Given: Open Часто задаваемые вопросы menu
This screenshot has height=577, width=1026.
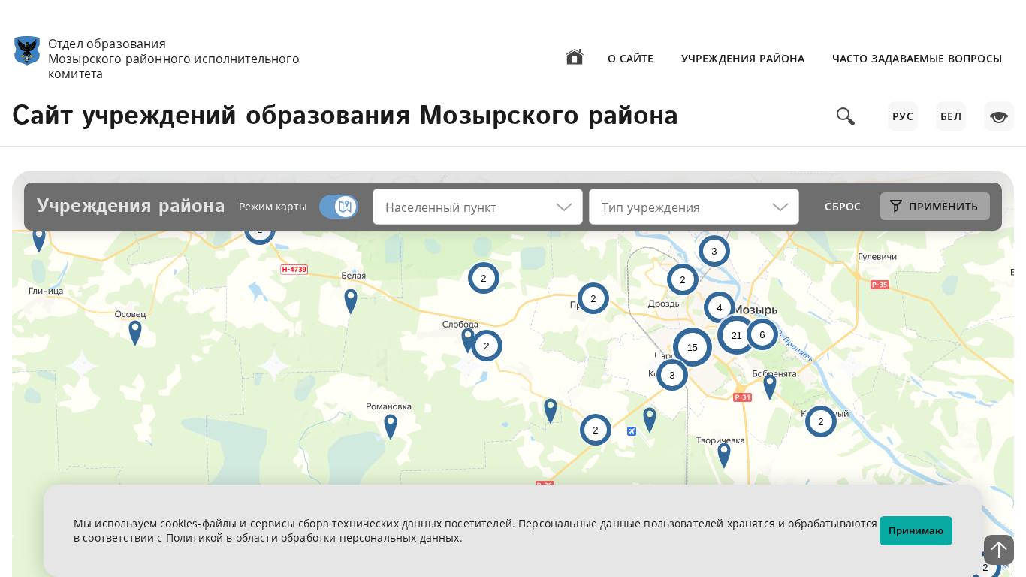Looking at the screenshot, I should click(x=916, y=59).
